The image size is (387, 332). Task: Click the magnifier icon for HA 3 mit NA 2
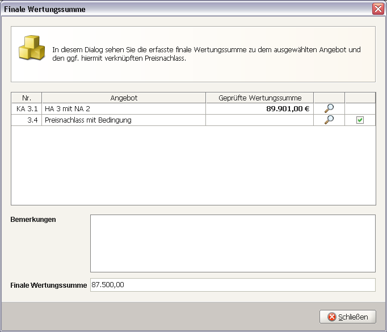coord(329,108)
